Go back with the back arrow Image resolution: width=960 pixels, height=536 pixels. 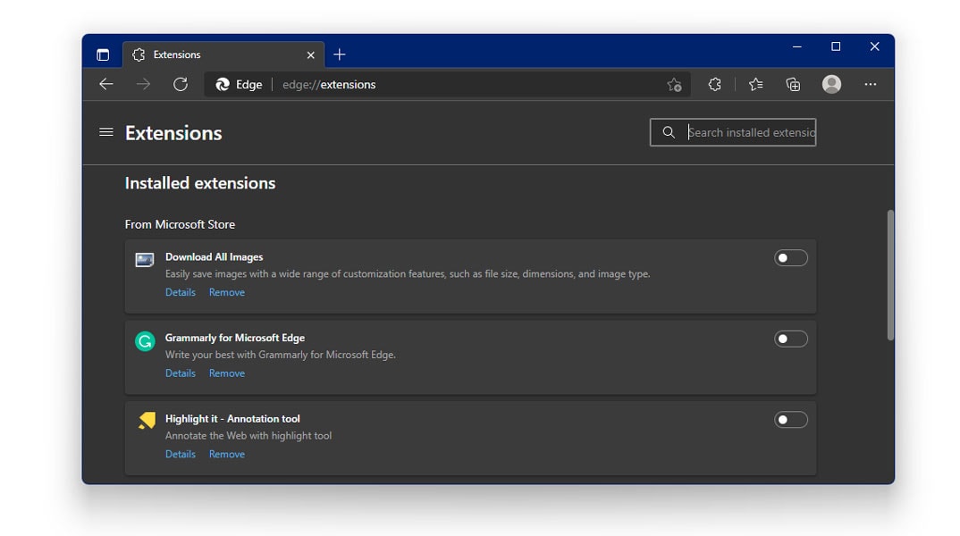pos(106,85)
